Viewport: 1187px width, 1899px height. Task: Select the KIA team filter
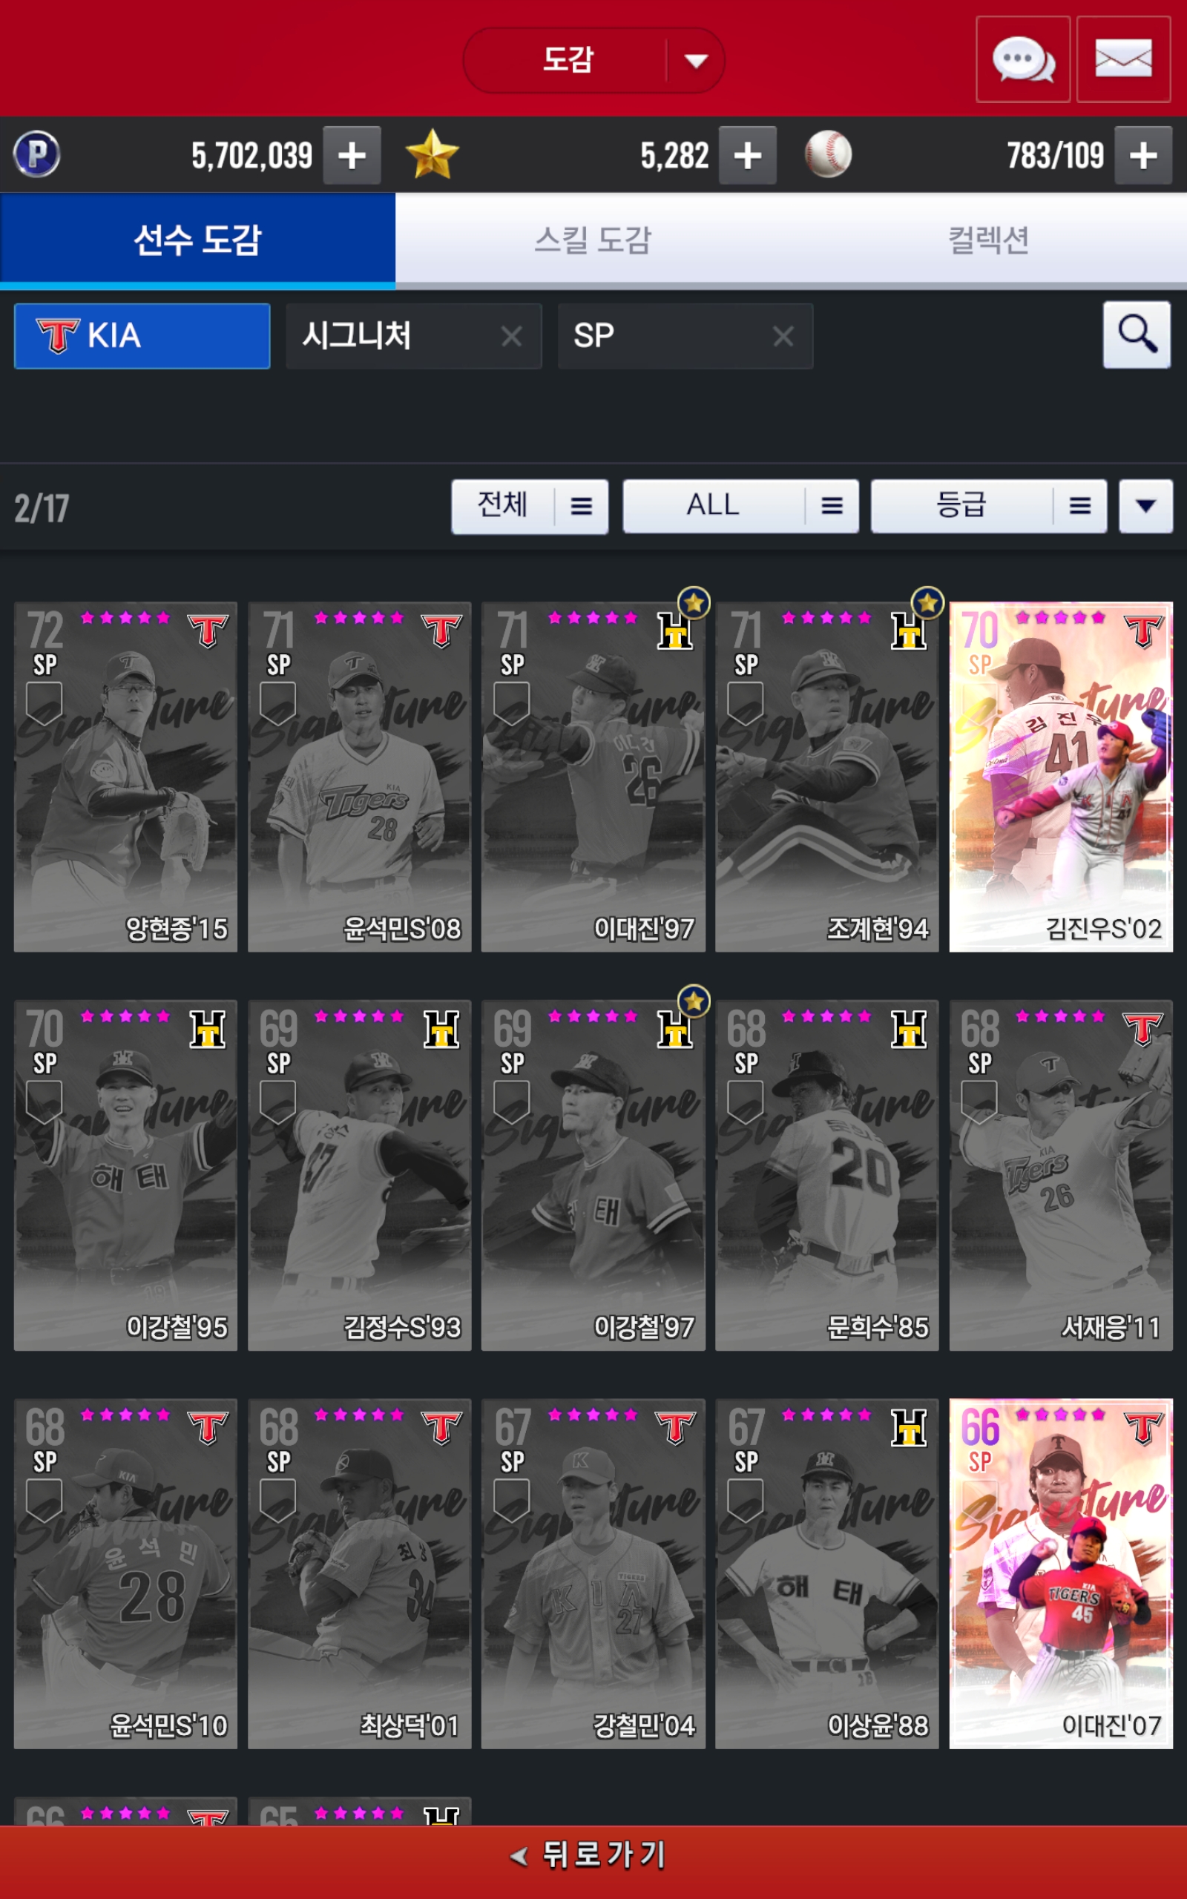point(142,336)
